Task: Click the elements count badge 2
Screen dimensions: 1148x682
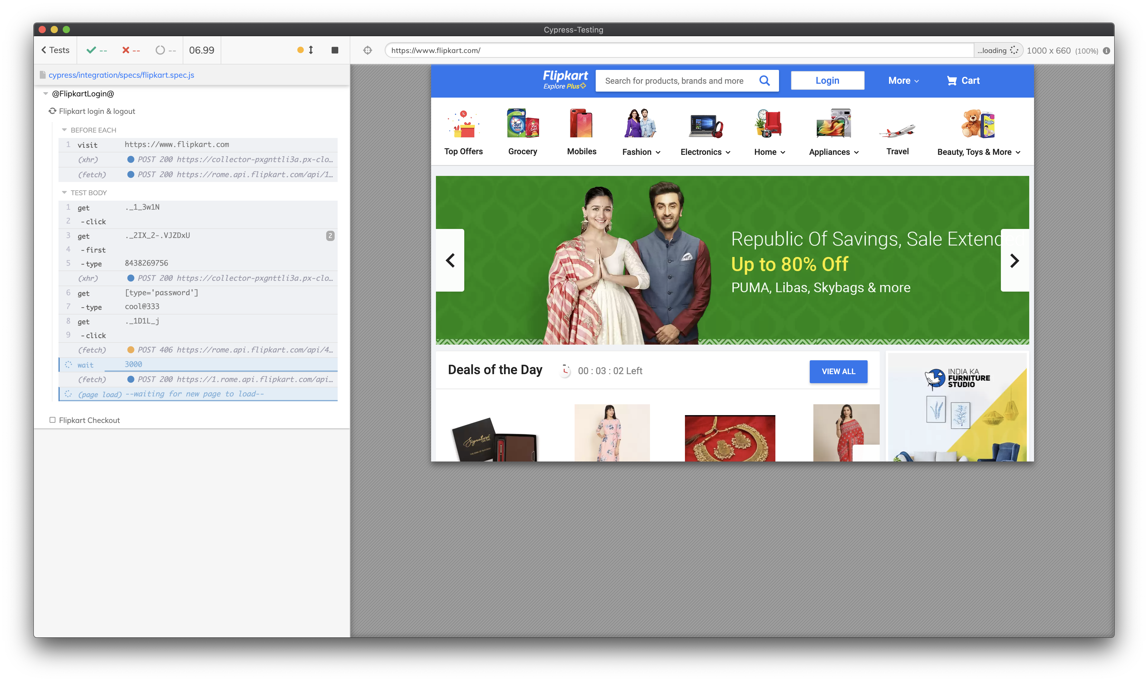Action: click(330, 236)
